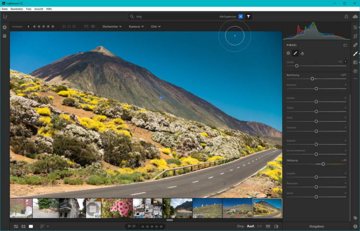Click the Sättigung slider handle
This screenshot has height=231, width=360.
click(x=323, y=164)
